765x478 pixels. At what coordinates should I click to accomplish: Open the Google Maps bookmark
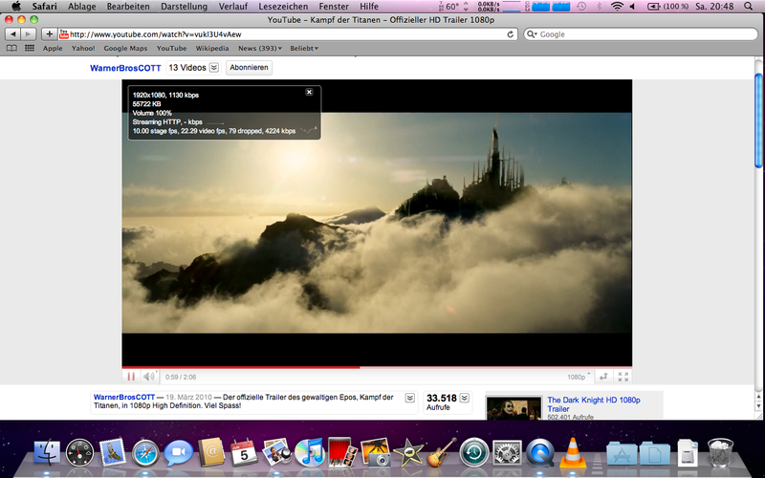coord(125,49)
